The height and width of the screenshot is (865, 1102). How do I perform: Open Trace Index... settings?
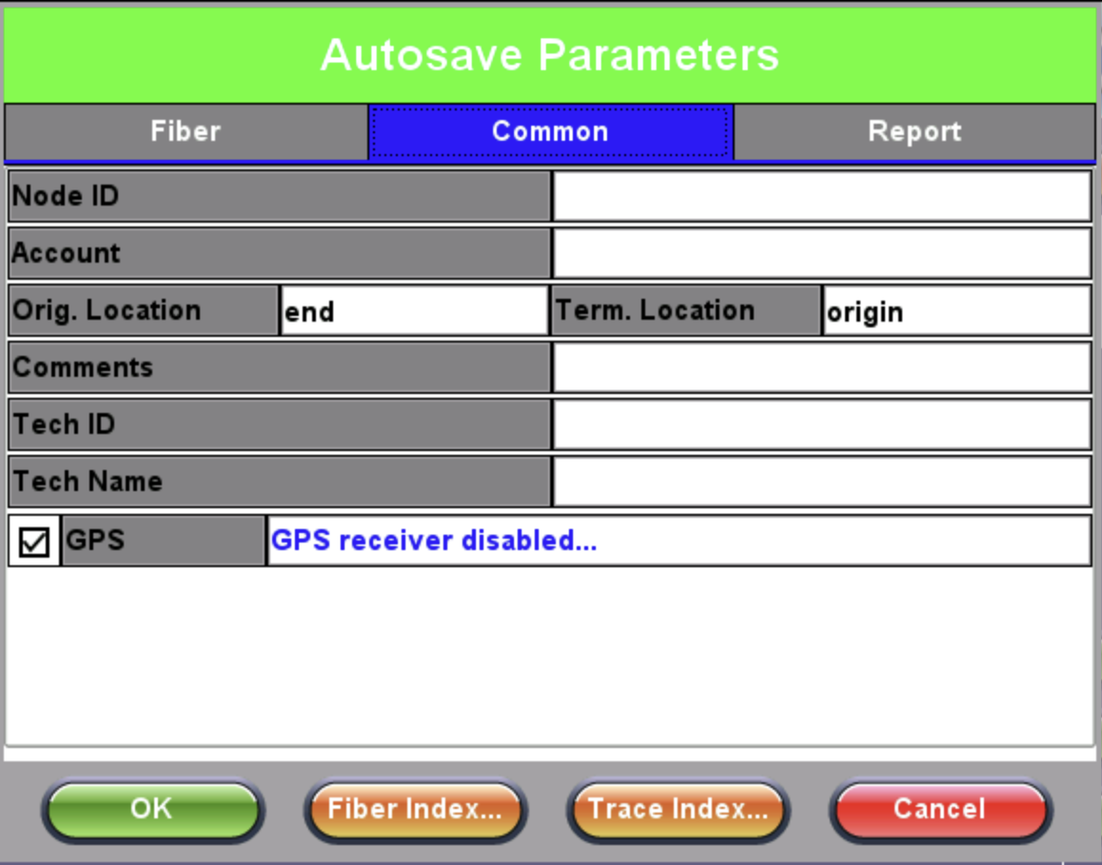click(678, 810)
